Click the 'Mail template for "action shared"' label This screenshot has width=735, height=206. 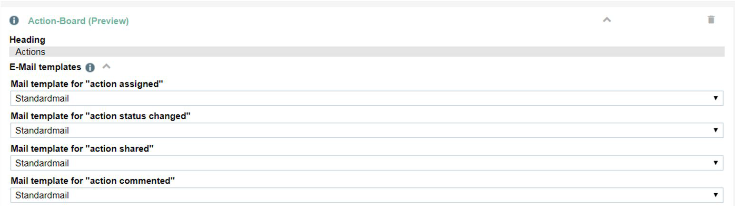82,149
